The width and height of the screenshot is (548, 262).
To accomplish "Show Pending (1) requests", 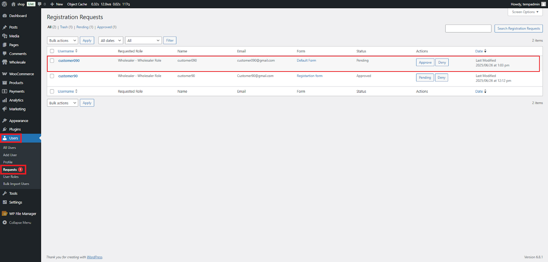I will click(85, 27).
